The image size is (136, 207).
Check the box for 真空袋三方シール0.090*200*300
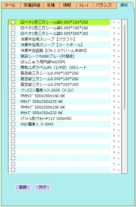13,84
